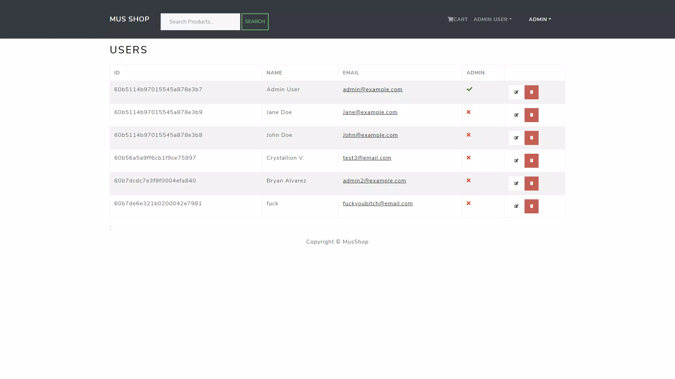675x379 pixels.
Task: Click the admin2@example.com email link
Action: 374,180
